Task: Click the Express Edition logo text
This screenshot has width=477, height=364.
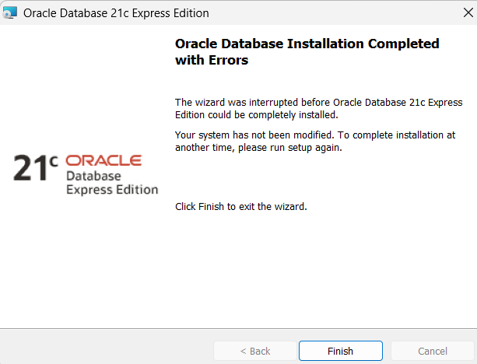Action: 112,190
